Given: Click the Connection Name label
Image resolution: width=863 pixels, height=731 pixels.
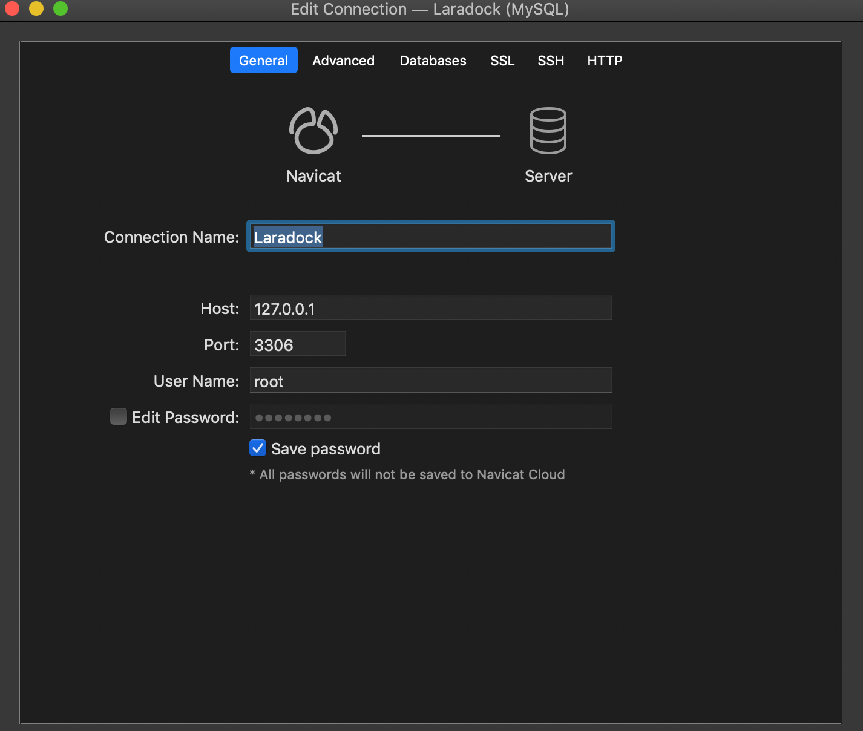Looking at the screenshot, I should [172, 237].
